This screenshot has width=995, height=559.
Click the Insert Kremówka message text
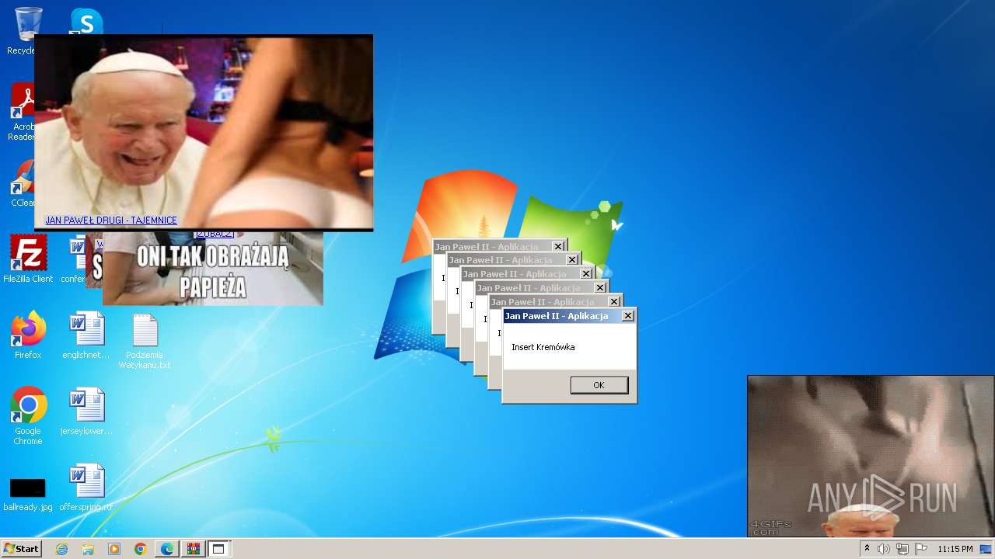coord(543,347)
